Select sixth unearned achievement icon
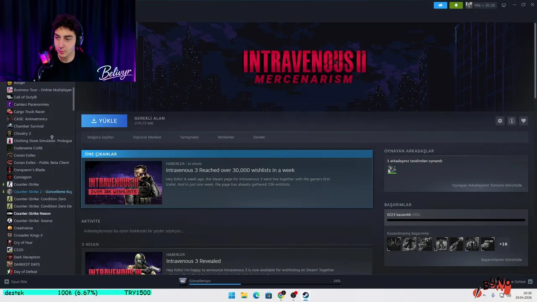The image size is (537, 302). [x=472, y=244]
